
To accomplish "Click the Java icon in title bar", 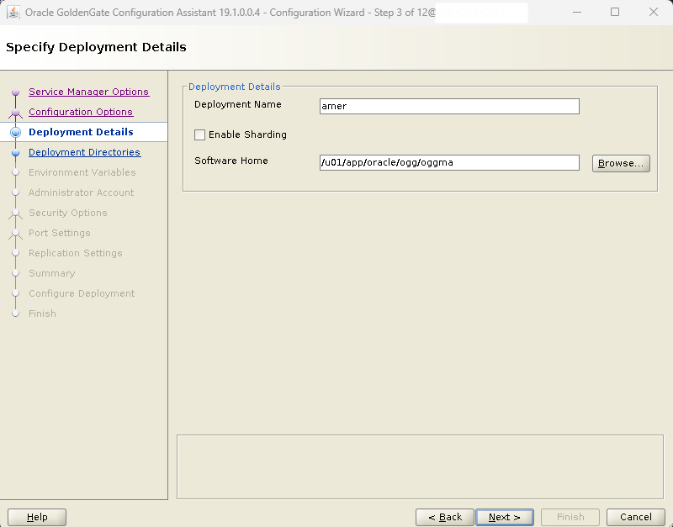I will pos(13,12).
